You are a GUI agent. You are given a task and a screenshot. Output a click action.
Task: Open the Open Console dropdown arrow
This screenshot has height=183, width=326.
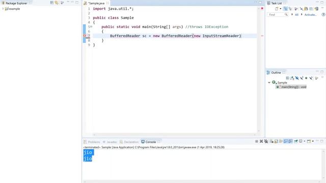313,141
